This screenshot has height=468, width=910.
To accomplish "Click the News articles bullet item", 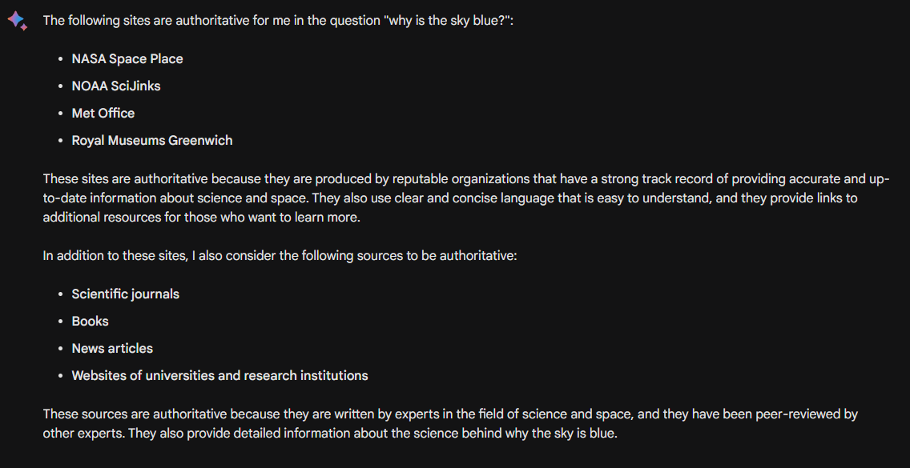I will point(112,348).
